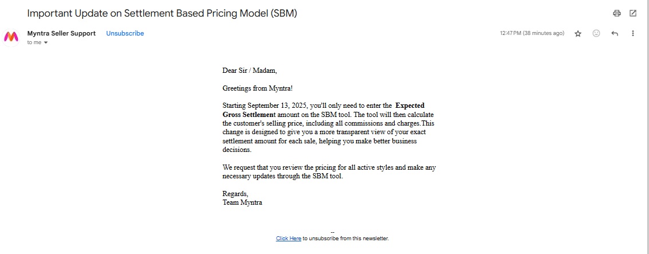
Task: Click the "We request that you review" paragraph
Action: tap(329, 171)
